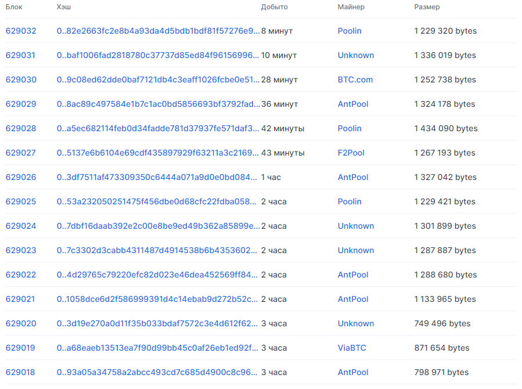The width and height of the screenshot is (522, 389).
Task: Open block 629029 link
Action: [21, 104]
